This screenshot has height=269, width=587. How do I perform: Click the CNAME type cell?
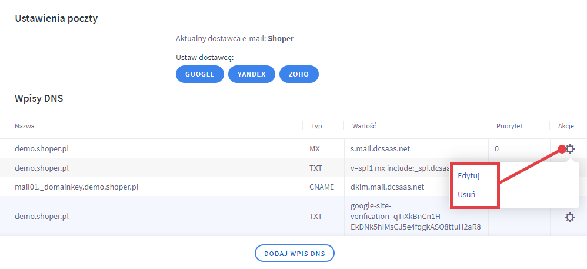point(321,187)
